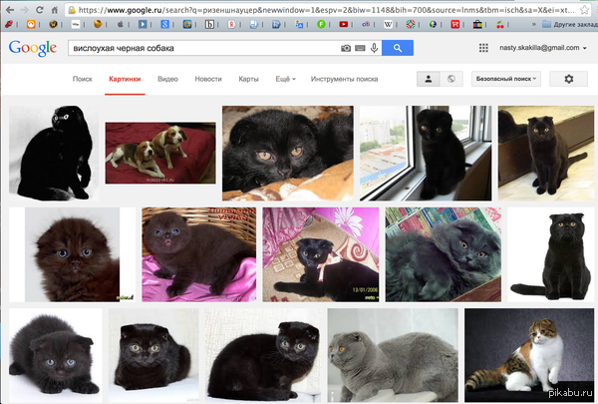Open settings gear dropdown
This screenshot has height=404, width=598.
click(x=569, y=78)
